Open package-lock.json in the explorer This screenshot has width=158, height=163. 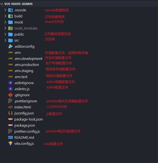[28, 119]
